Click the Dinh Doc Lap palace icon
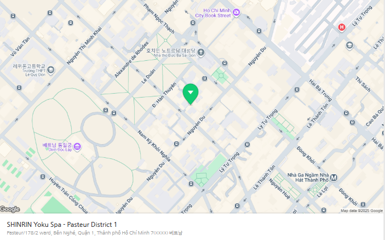 [77, 146]
